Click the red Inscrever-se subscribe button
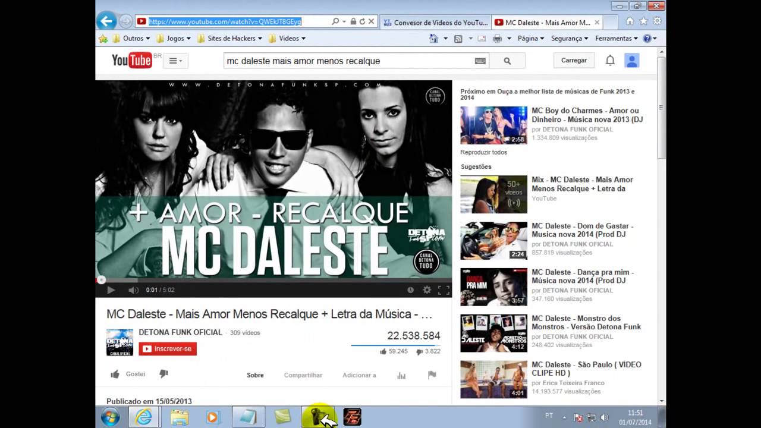The image size is (761, 428). point(168,349)
